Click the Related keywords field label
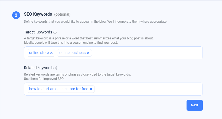This screenshot has height=119, width=222. [x=39, y=68]
